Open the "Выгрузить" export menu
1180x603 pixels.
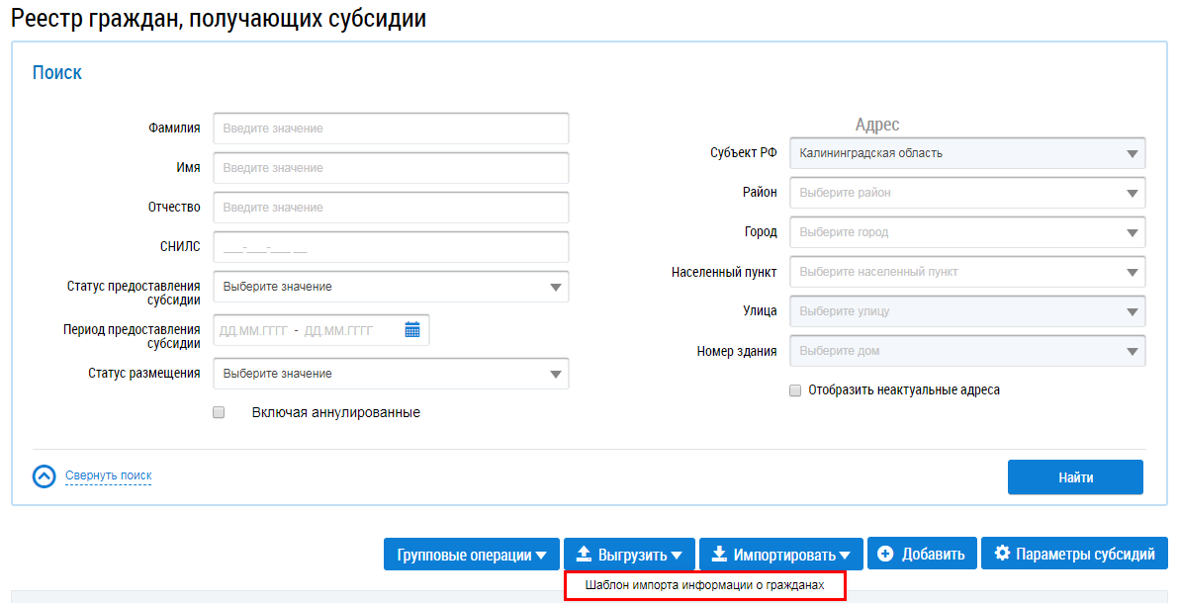[x=629, y=555]
